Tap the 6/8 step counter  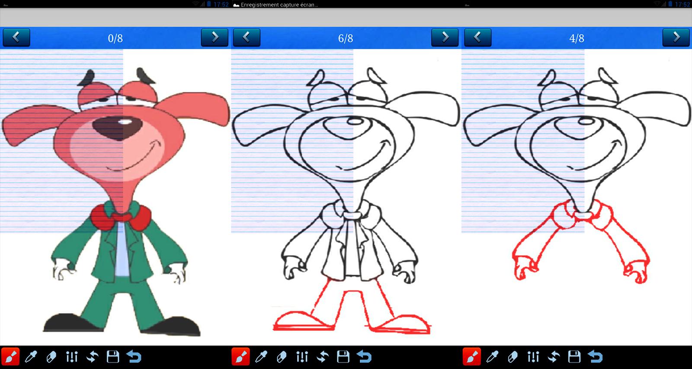point(346,38)
